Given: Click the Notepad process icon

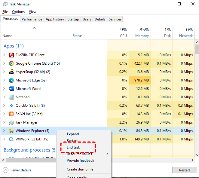Looking at the screenshot, I should pos(11,97).
